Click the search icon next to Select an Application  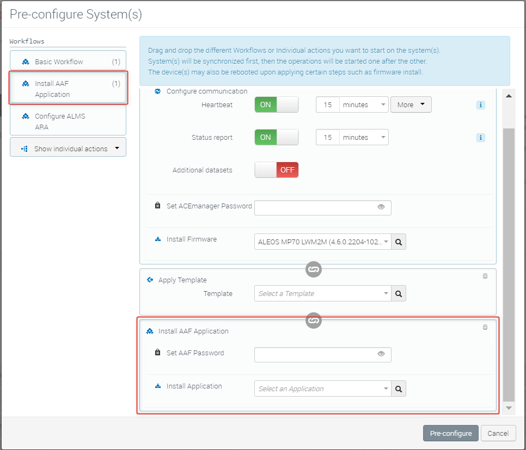pos(399,389)
